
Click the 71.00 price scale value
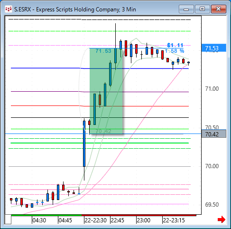pyautogui.click(x=212, y=89)
